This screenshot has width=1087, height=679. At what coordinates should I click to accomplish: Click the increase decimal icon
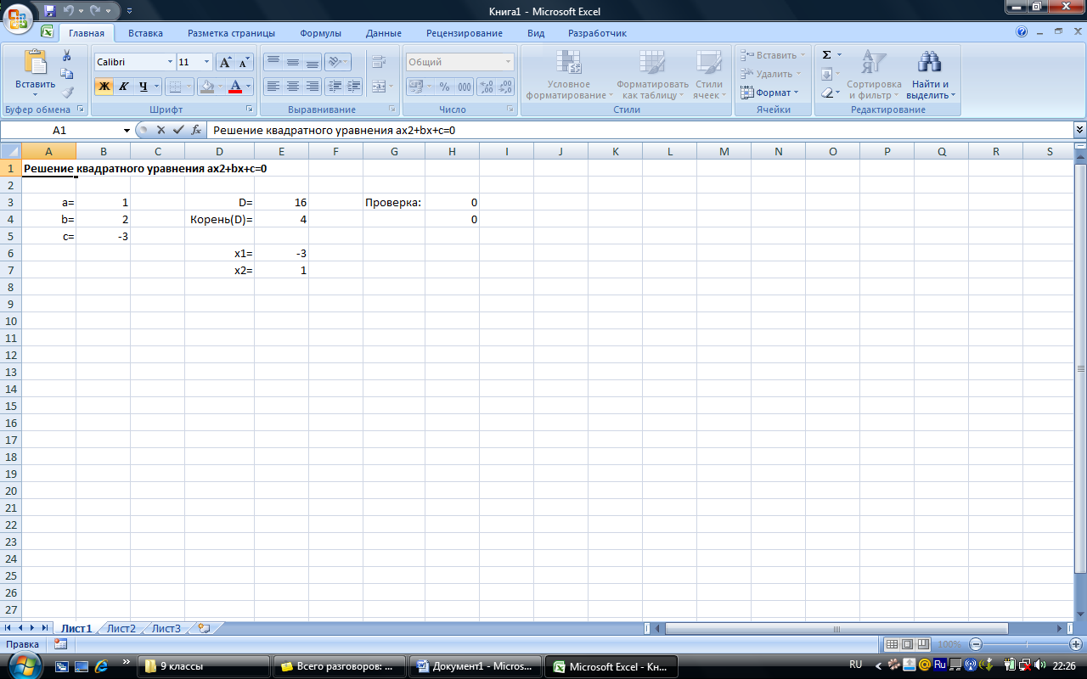click(x=486, y=87)
